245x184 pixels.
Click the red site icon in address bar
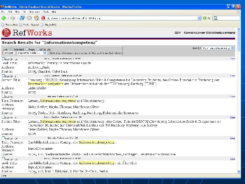point(43,18)
